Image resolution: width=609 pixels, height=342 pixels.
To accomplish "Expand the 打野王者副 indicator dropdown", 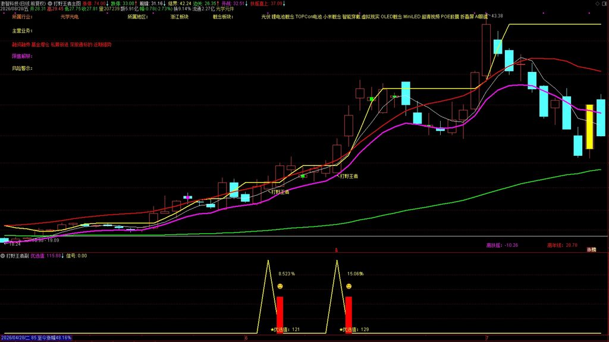I will click(3, 256).
